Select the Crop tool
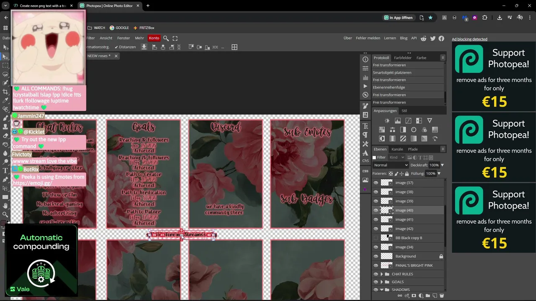This screenshot has width=536, height=301. click(x=5, y=92)
